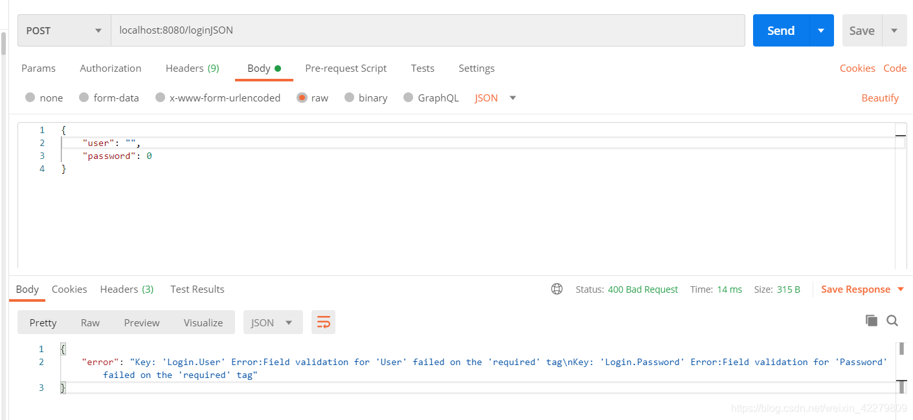Open the response Headers (3) tab
Screen dimensions: 913x420
coord(127,289)
